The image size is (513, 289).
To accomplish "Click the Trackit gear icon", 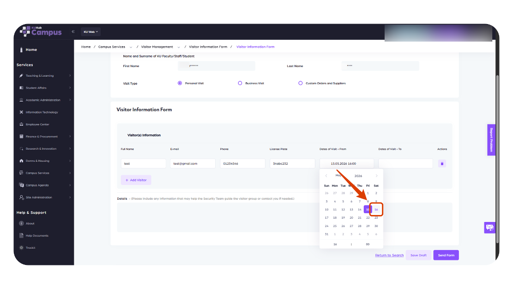I will click(x=21, y=248).
